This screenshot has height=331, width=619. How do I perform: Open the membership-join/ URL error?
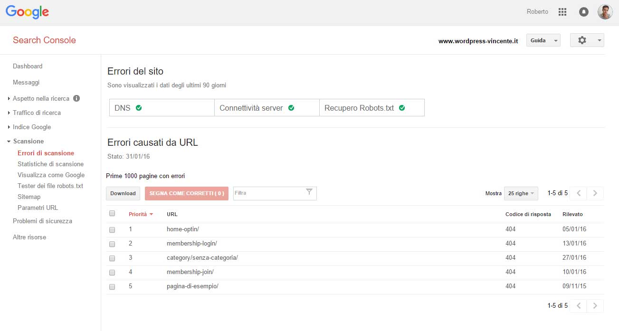click(x=190, y=272)
